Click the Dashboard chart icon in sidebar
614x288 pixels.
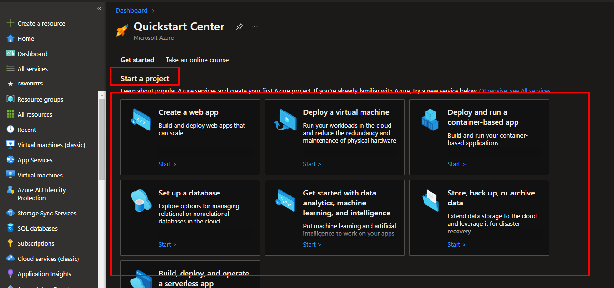coord(10,54)
